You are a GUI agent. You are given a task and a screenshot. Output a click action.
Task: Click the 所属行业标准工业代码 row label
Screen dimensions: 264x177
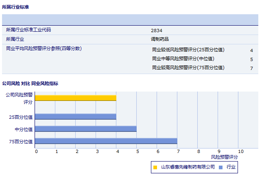click(x=28, y=30)
